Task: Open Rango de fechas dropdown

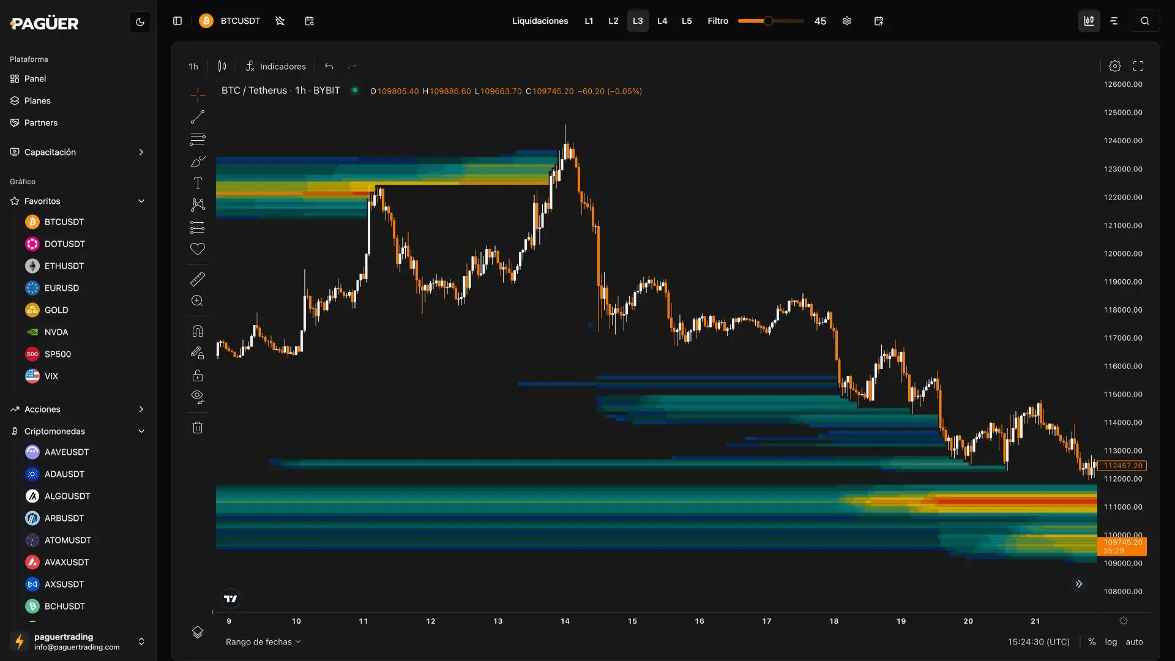Action: (x=263, y=641)
